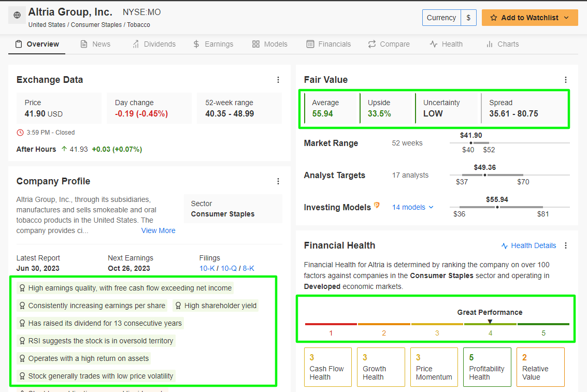
Task: Click the clock icon next to 3:59 PM
Action: (x=20, y=133)
